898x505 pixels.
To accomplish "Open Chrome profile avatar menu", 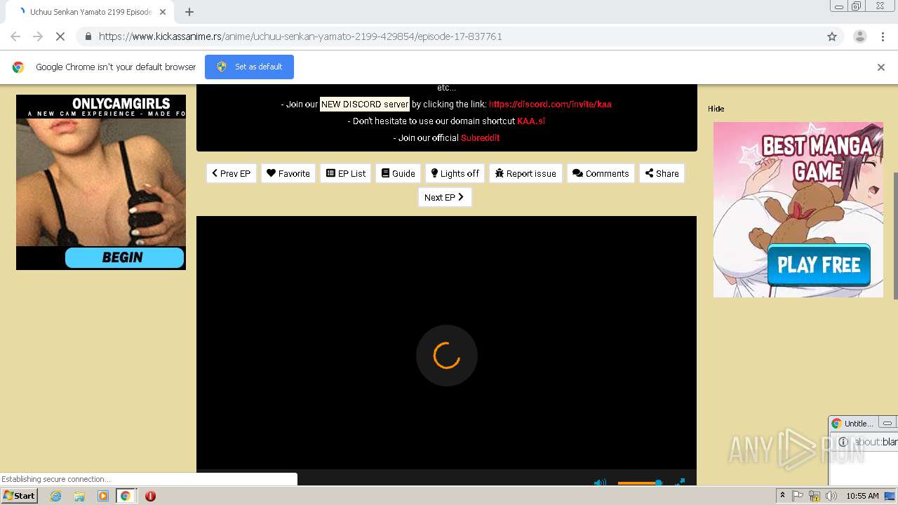I will click(x=859, y=36).
